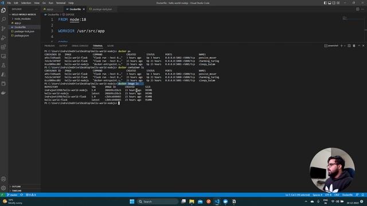Click the master branch in the status bar

point(13,195)
